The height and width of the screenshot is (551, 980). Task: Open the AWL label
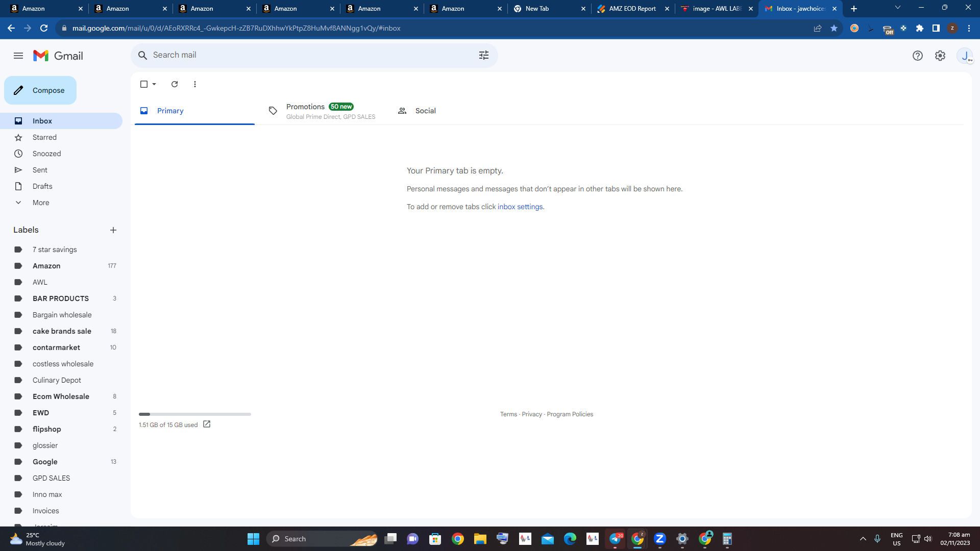[x=61, y=282]
